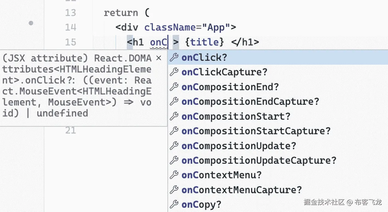
Task: Pick onCompositionUpdate? from suggestions
Action: click(278, 146)
